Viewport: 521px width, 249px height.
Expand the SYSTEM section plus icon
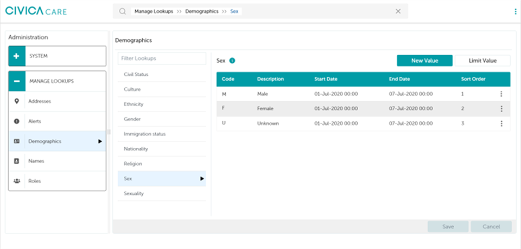pyautogui.click(x=17, y=56)
